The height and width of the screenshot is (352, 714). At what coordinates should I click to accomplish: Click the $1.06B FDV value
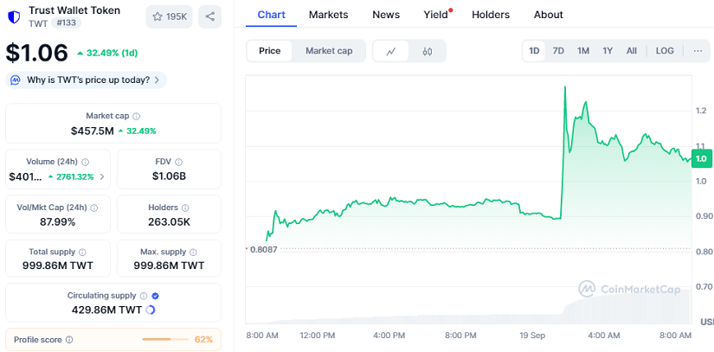point(169,176)
